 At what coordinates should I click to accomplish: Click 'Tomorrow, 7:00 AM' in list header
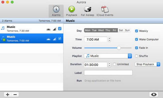(x=50, y=21)
